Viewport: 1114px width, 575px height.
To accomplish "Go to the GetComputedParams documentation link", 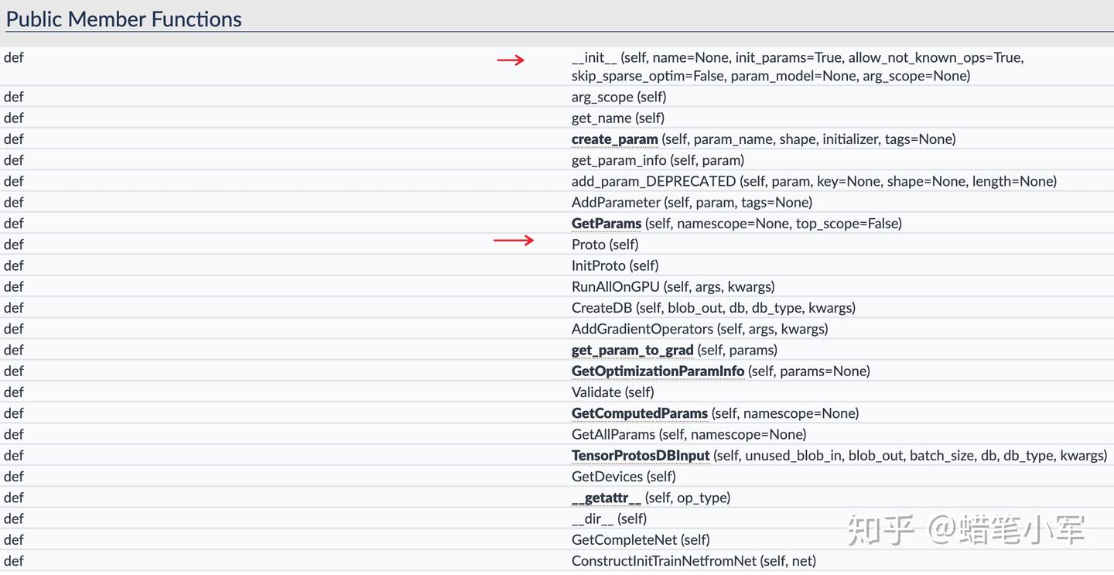I will click(x=639, y=413).
